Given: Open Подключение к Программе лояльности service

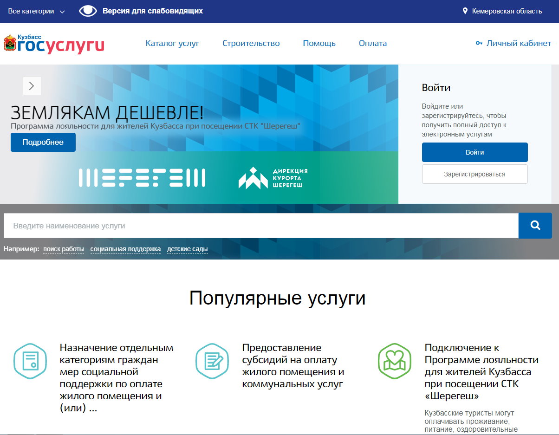Looking at the screenshot, I should click(x=481, y=372).
